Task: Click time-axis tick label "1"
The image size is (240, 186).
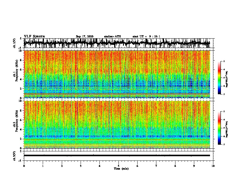Action: tap(43, 166)
